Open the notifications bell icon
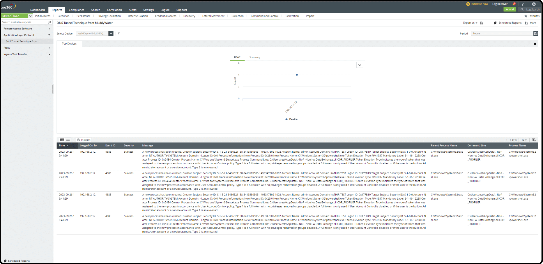This screenshot has height=264, width=543. pos(514,4)
